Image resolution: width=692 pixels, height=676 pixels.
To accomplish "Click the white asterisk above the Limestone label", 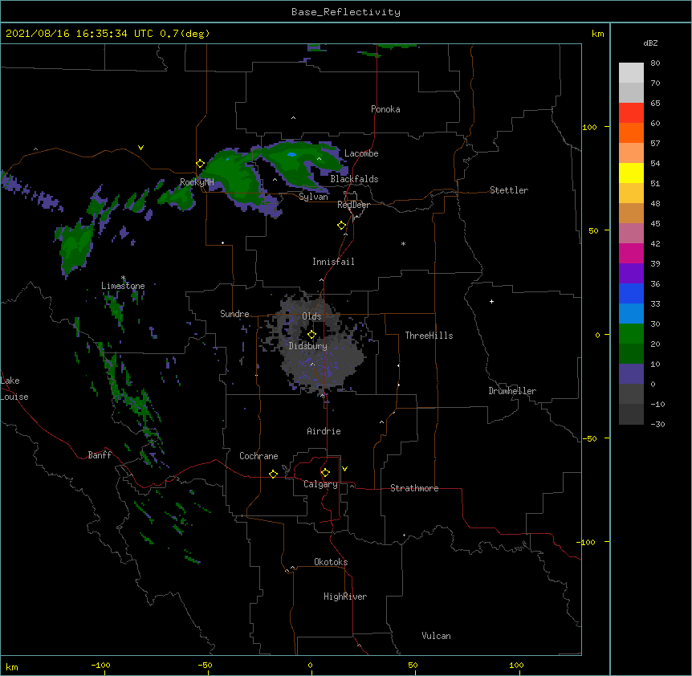I will [x=123, y=278].
